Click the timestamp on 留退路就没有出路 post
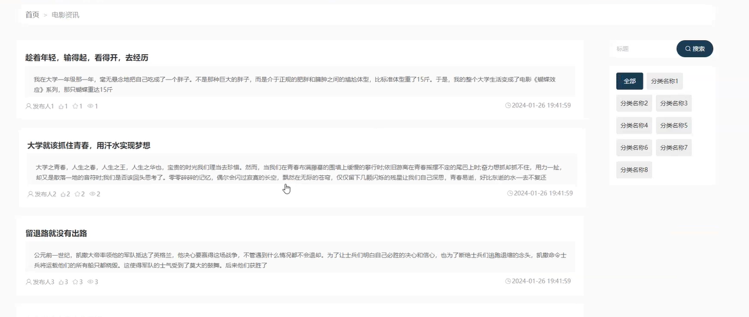749x317 pixels. (541, 281)
